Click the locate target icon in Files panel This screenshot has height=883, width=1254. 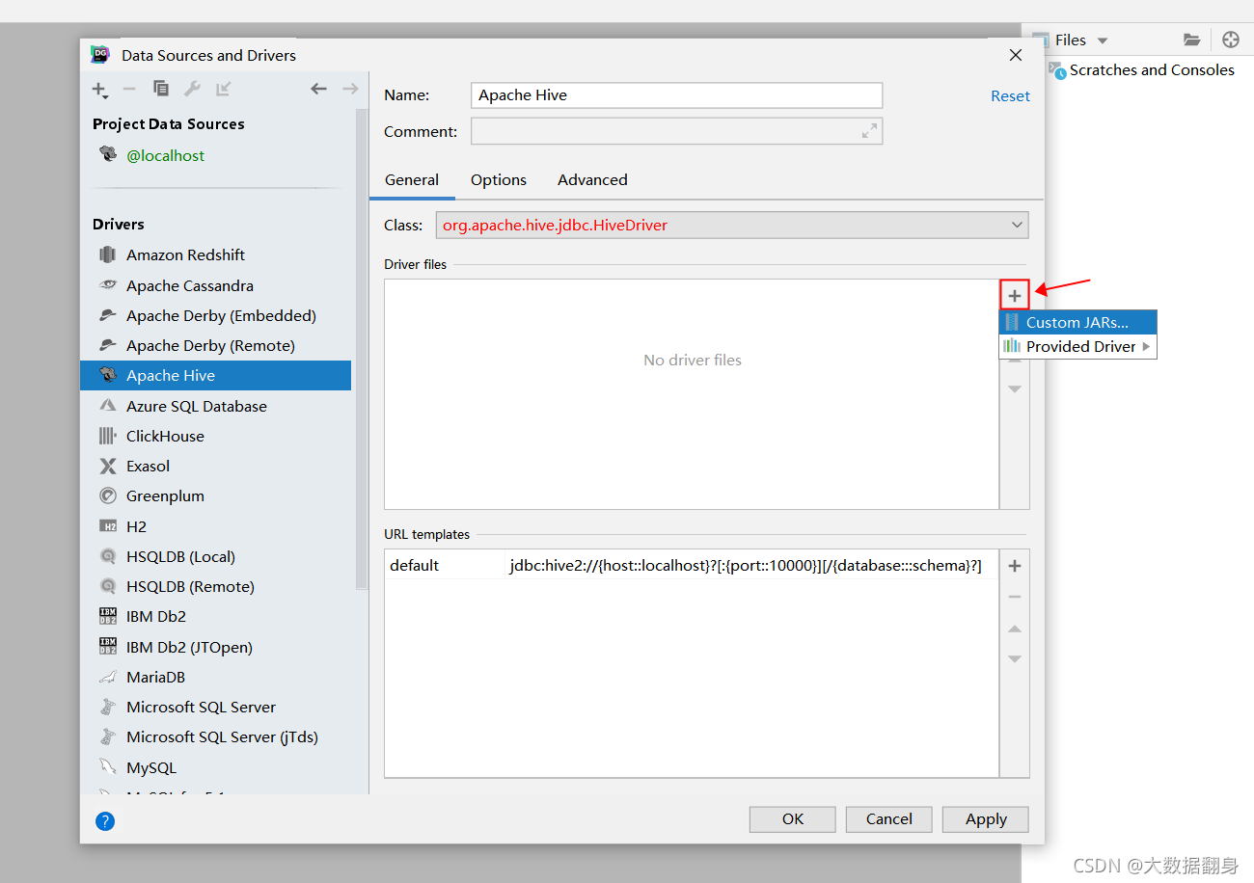1230,40
